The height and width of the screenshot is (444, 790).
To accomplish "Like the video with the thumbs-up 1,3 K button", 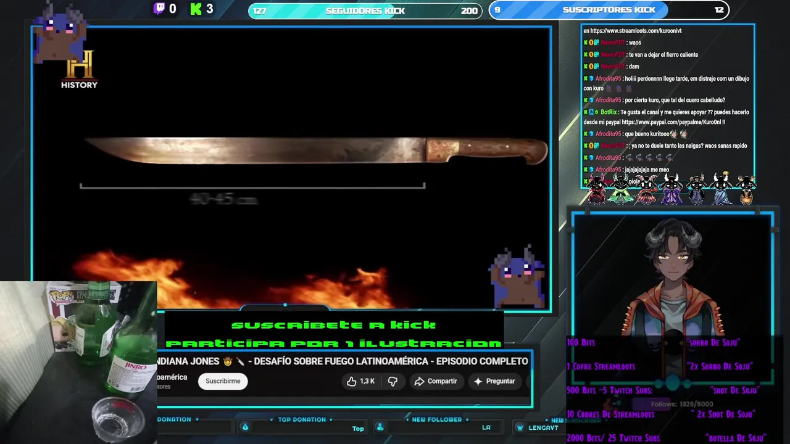I will pyautogui.click(x=361, y=381).
